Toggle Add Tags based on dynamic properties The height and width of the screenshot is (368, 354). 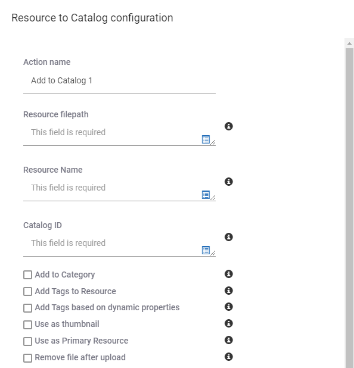click(28, 308)
